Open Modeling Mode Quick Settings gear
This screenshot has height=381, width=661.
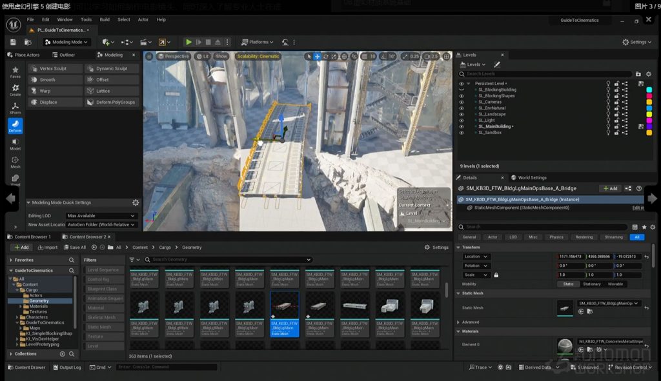(136, 202)
